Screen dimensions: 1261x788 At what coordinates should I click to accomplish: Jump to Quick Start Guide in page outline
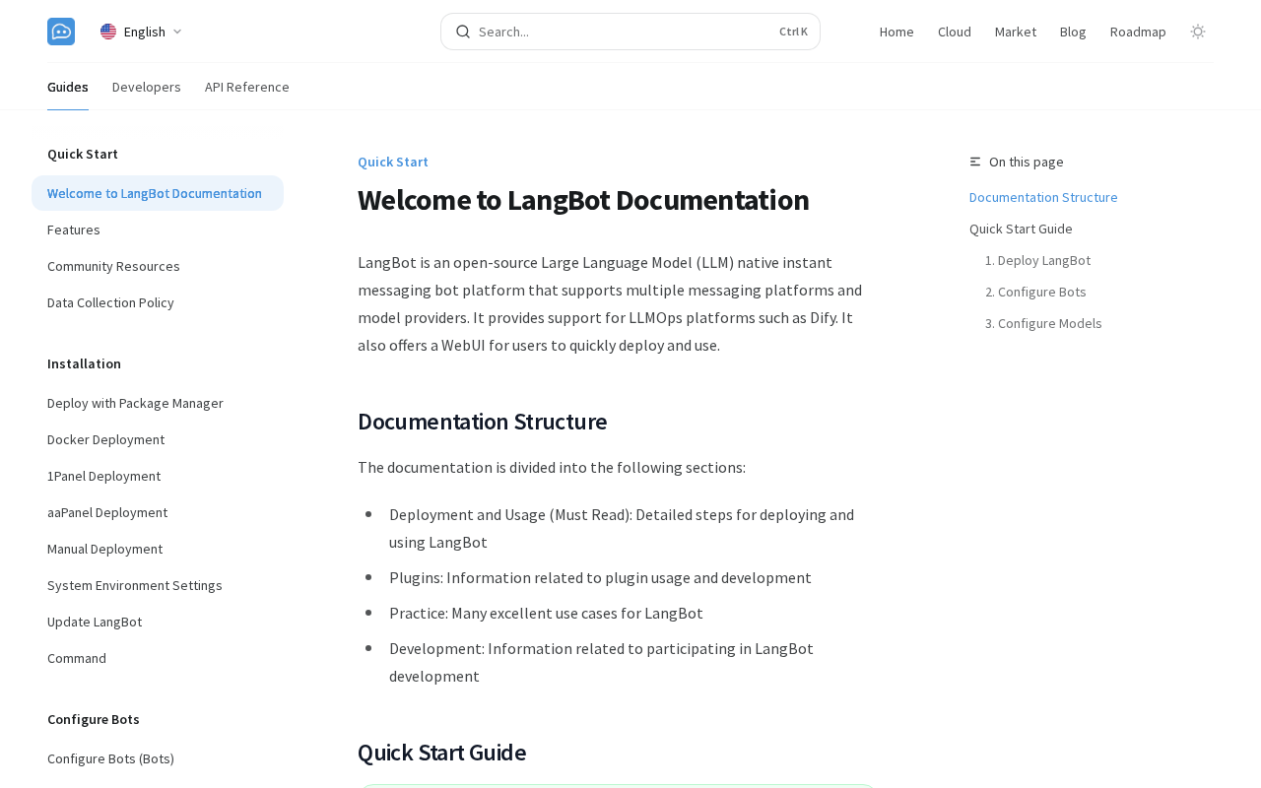click(x=1021, y=229)
